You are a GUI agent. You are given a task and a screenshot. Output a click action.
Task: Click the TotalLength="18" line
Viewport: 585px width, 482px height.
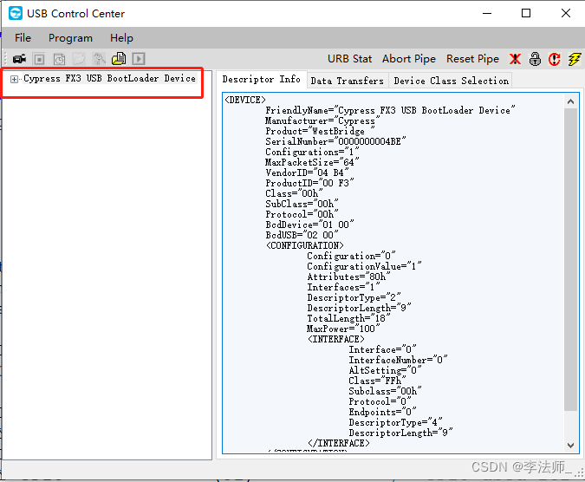pos(348,318)
